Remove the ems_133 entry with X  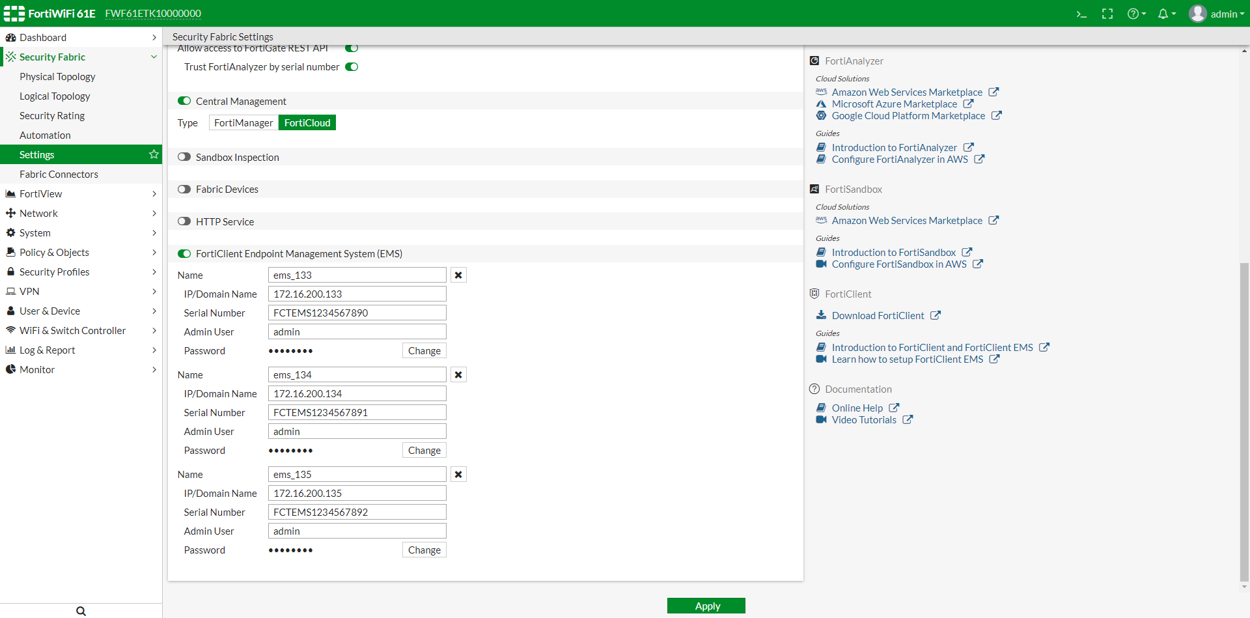pyautogui.click(x=458, y=275)
